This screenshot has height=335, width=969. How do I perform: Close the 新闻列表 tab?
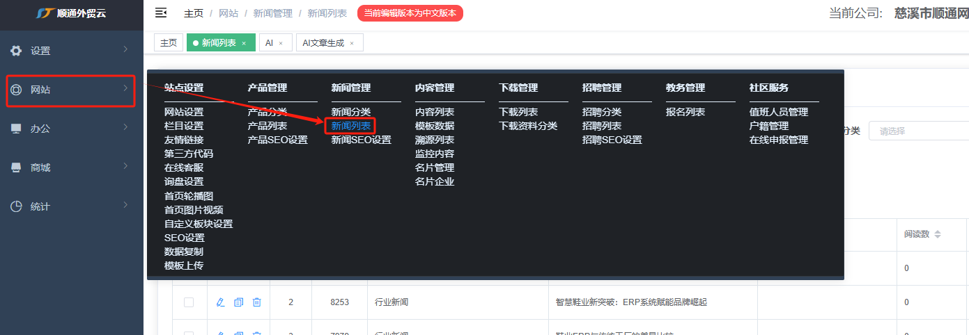(x=244, y=43)
